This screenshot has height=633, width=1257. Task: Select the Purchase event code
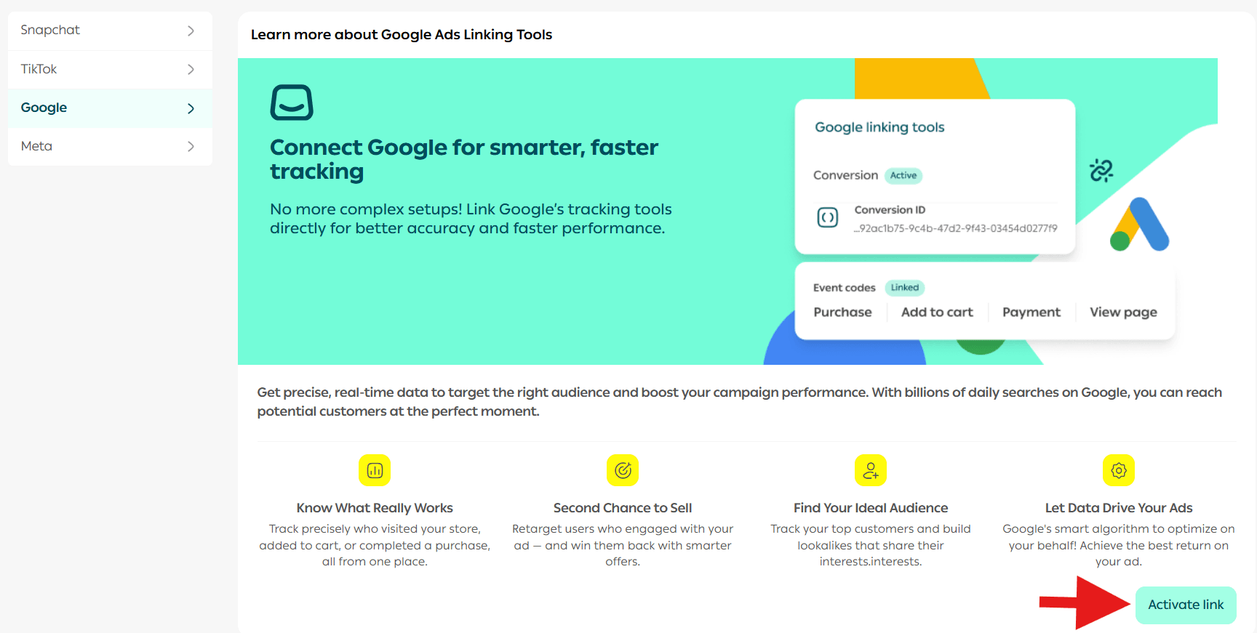842,313
